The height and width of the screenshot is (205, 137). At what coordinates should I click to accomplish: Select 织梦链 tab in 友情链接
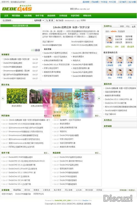click(x=99, y=190)
